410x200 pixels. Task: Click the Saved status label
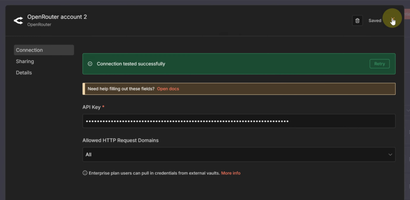tap(375, 20)
